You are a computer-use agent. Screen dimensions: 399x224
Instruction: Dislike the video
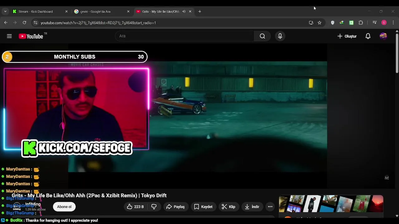[154, 207]
